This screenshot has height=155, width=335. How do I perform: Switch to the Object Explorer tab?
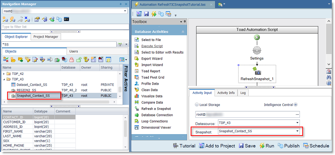[x=16, y=37]
